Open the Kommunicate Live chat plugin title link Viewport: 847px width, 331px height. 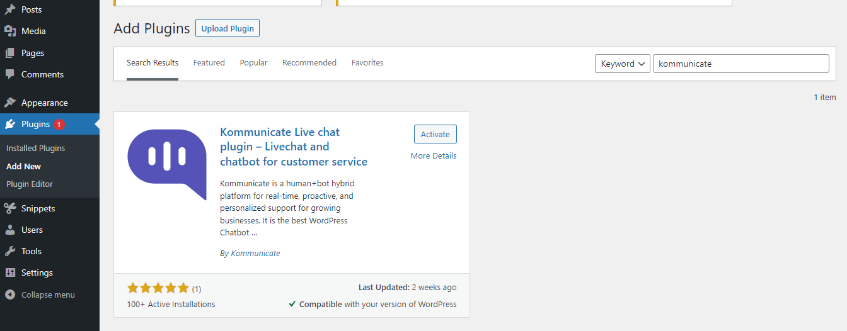(294, 147)
